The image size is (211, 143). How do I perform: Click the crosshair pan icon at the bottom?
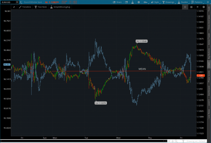click(x=173, y=141)
